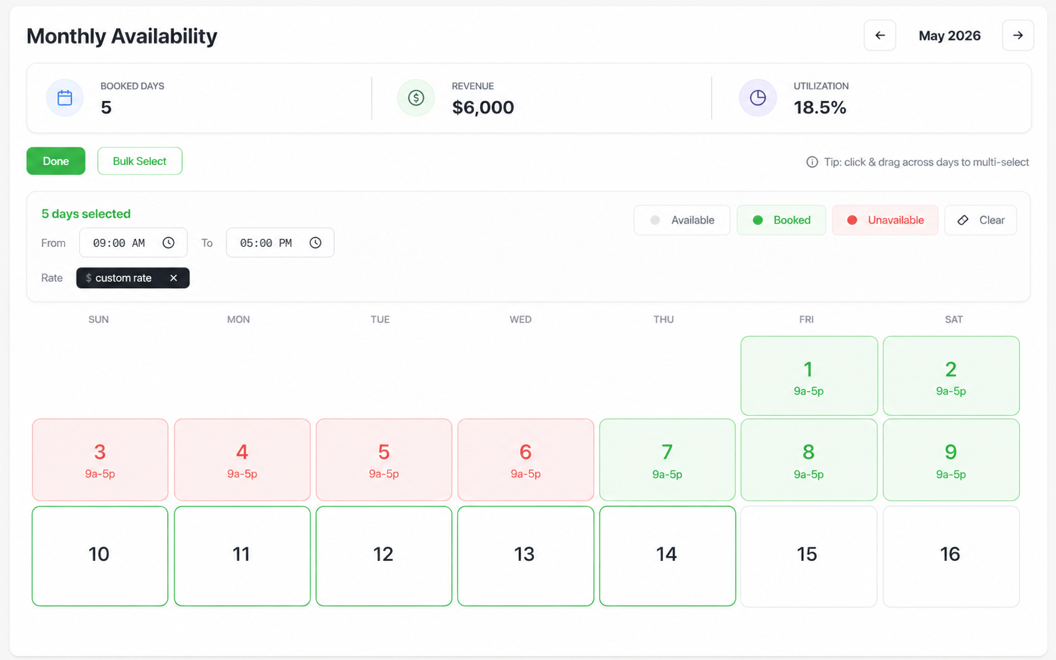Advance to next month with right arrow
Screen dimensions: 1056x660
point(1017,35)
